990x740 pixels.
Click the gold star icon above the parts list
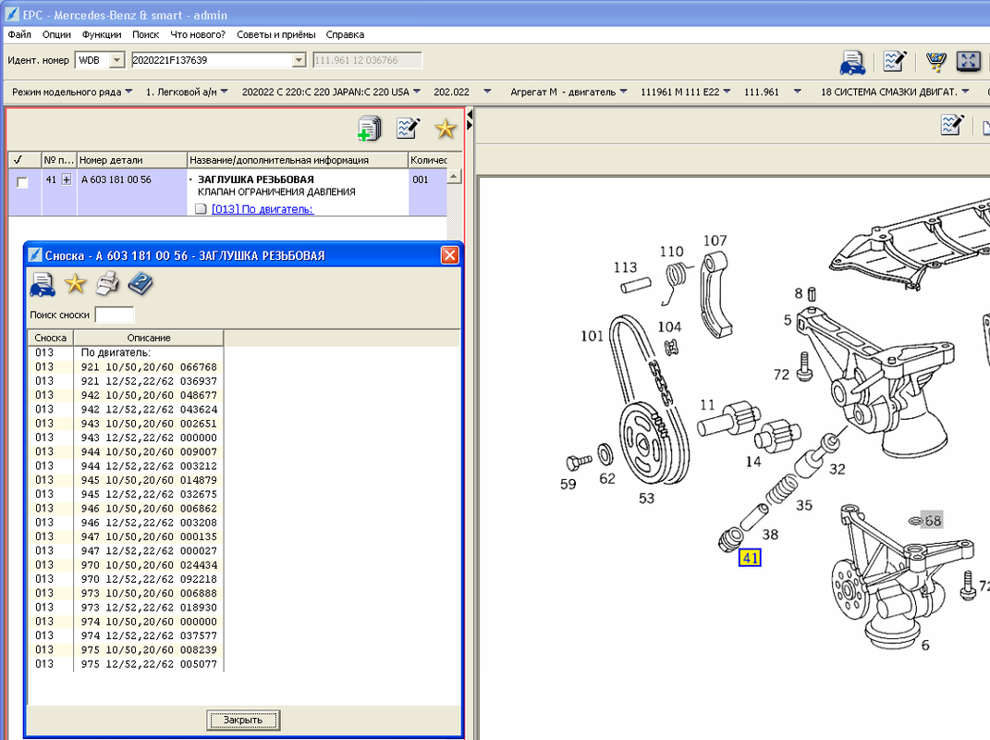tap(446, 129)
